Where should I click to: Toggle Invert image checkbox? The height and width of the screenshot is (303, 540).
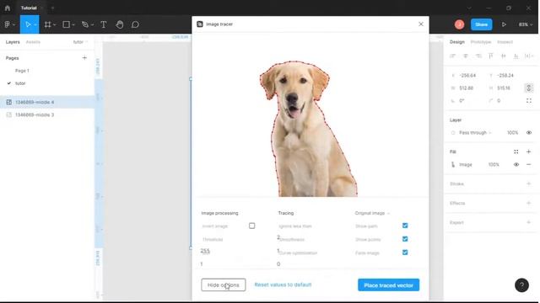pyautogui.click(x=251, y=226)
